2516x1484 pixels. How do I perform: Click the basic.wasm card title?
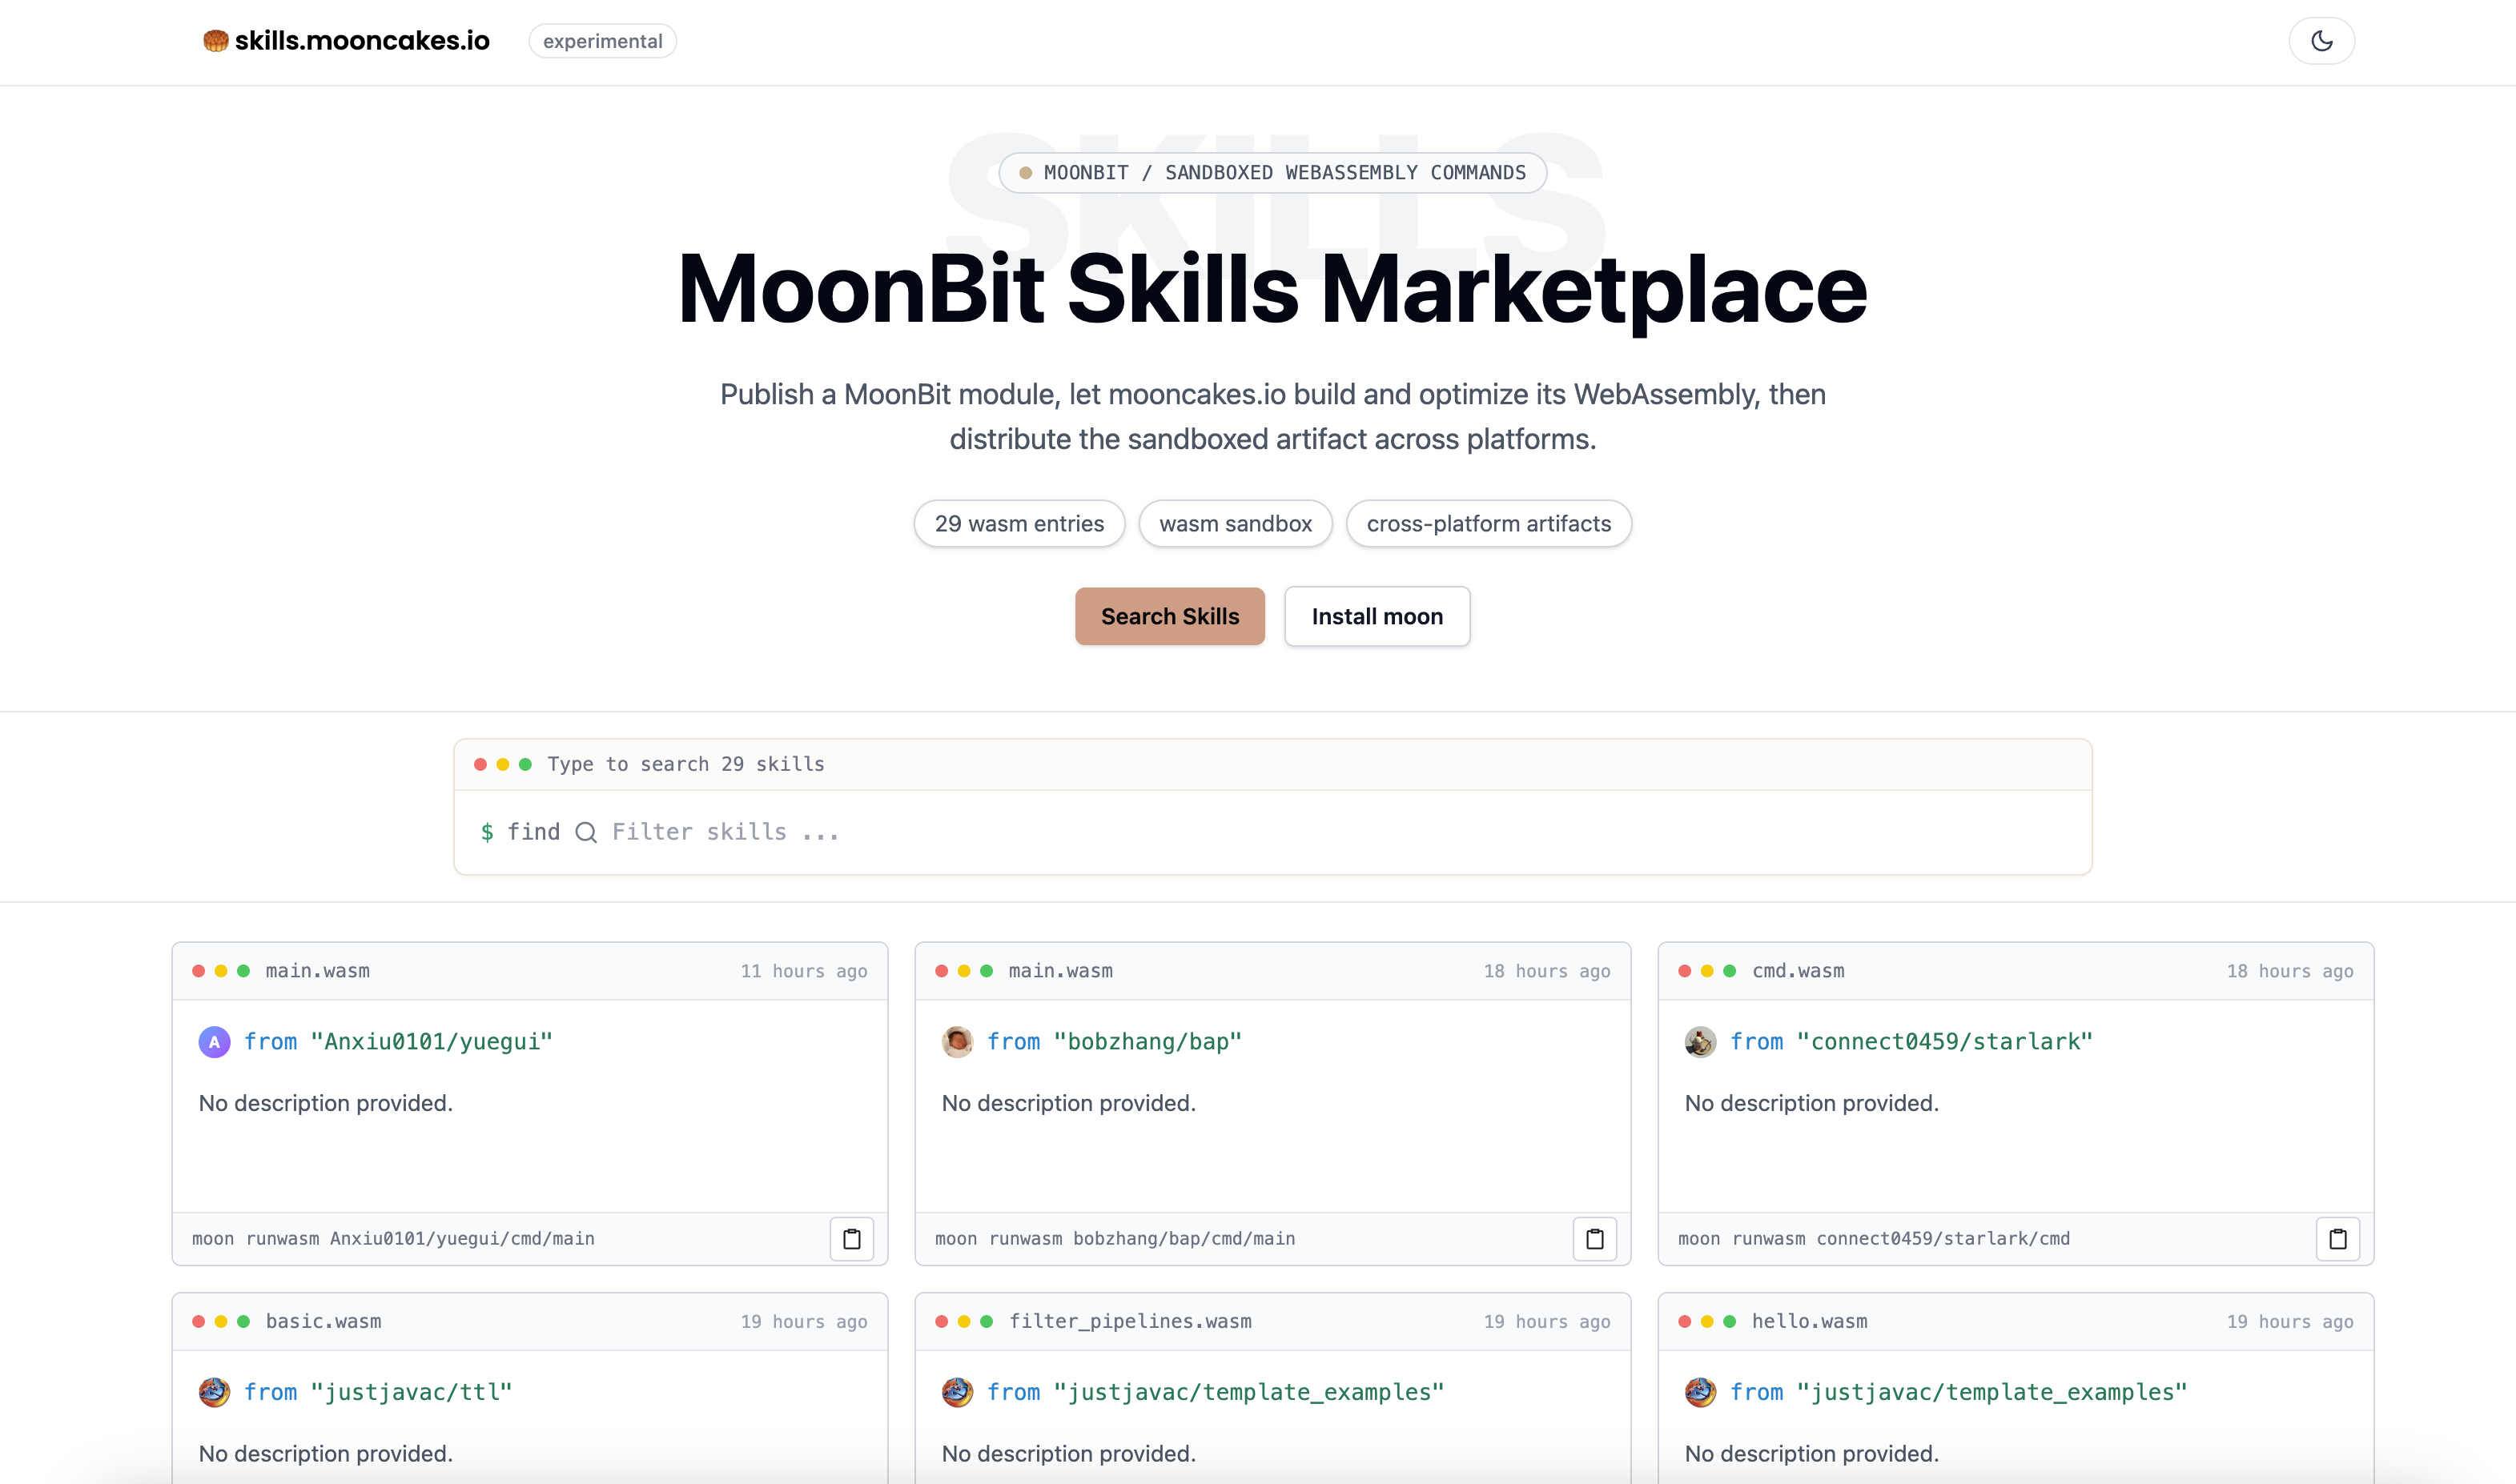324,1321
